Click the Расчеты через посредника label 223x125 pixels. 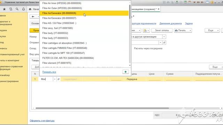coord(148,48)
